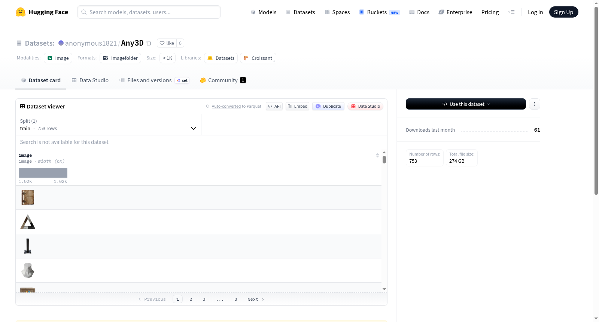This screenshot has height=322, width=599.
Task: Go to page 2 in pagination
Action: point(191,299)
